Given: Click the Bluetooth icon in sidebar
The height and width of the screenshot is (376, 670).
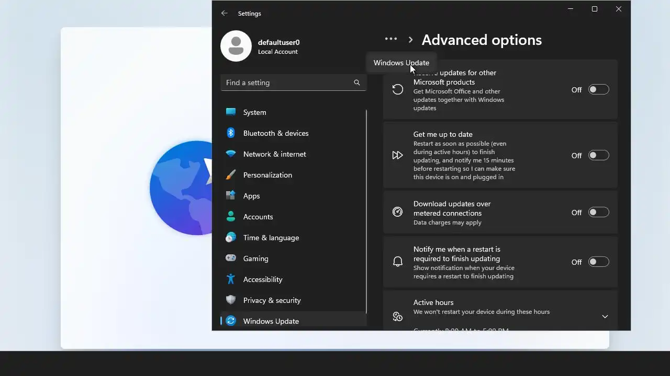Looking at the screenshot, I should click(x=231, y=133).
